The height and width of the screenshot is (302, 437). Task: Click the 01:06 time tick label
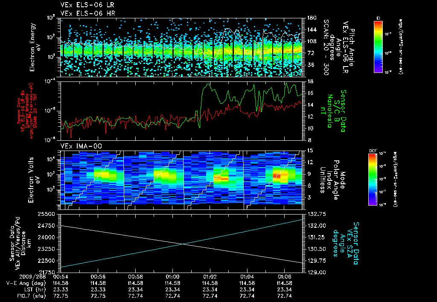click(x=284, y=277)
